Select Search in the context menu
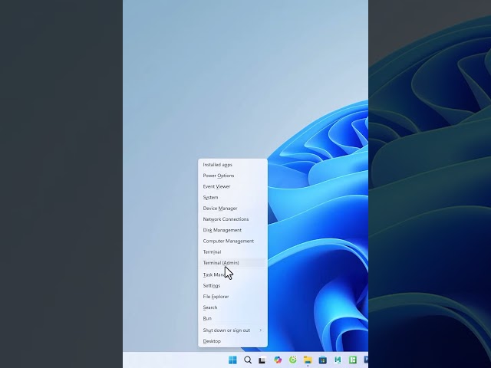The height and width of the screenshot is (368, 491). pyautogui.click(x=232, y=307)
